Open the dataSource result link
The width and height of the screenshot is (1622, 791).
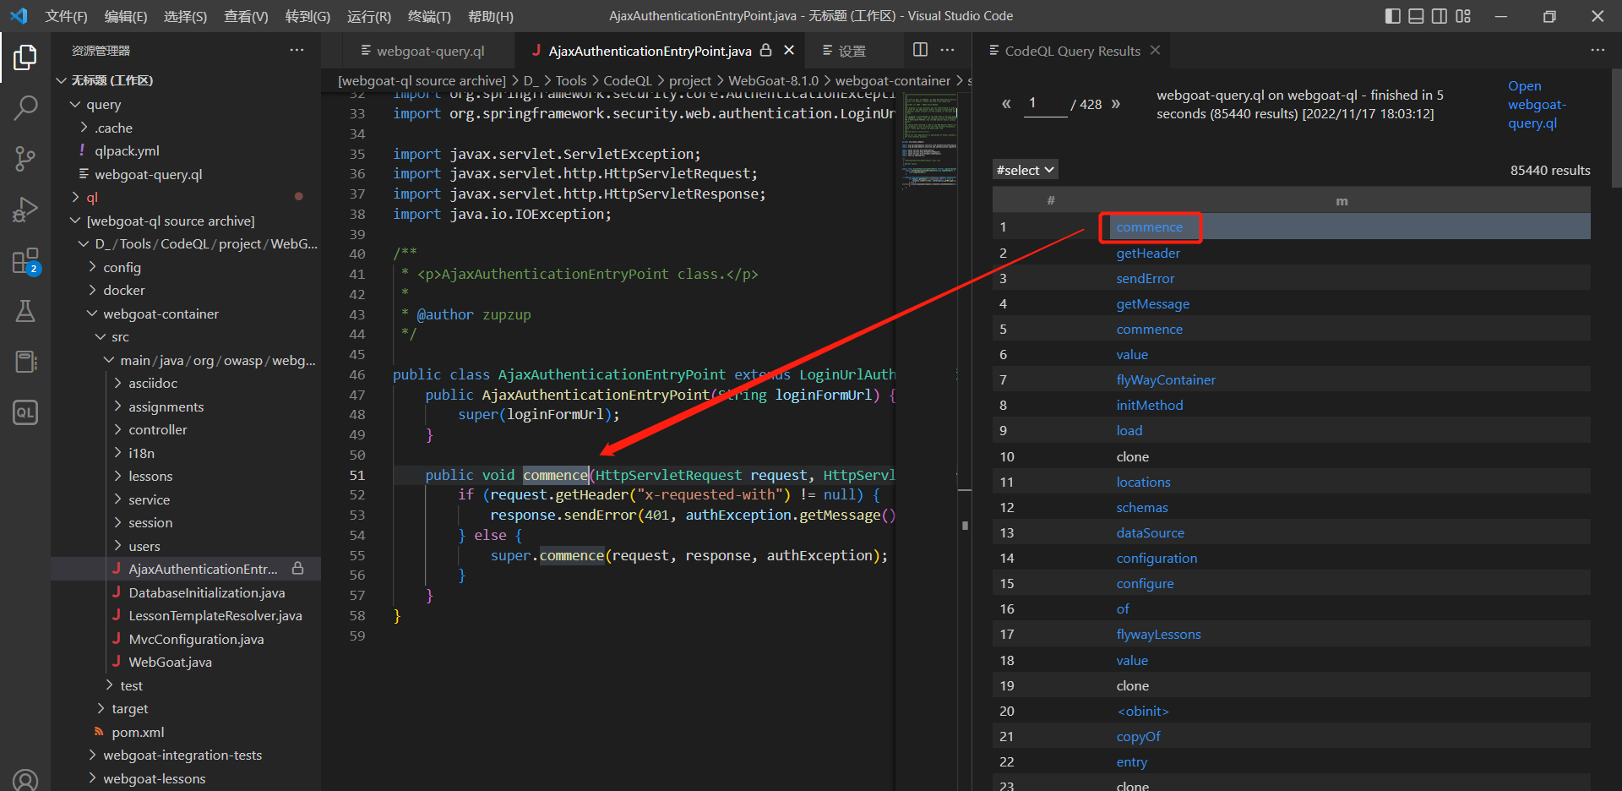coord(1150,532)
